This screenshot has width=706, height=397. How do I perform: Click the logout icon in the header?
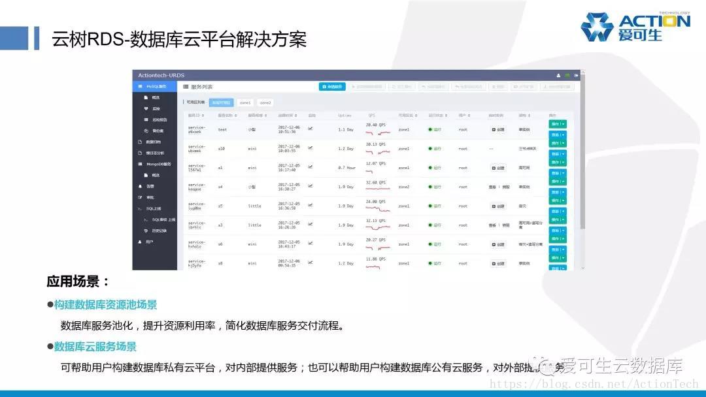pyautogui.click(x=576, y=75)
